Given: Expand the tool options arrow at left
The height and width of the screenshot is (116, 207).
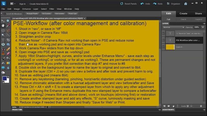Looking at the screenshot, I should 1,14.
